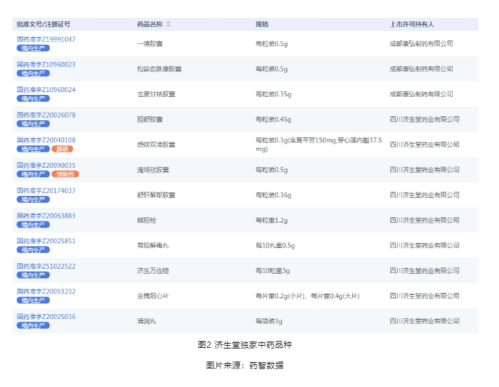499x387 pixels.
Task: Click spec cell 每袋装3g
Action: pyautogui.click(x=269, y=321)
